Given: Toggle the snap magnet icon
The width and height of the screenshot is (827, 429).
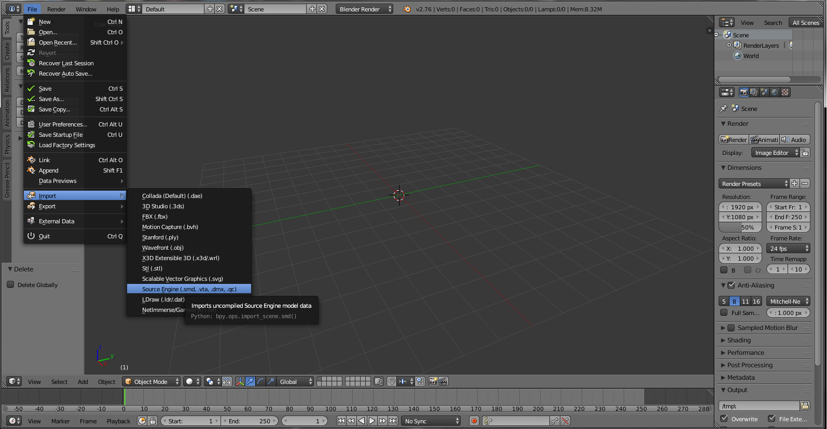Looking at the screenshot, I should [x=392, y=381].
